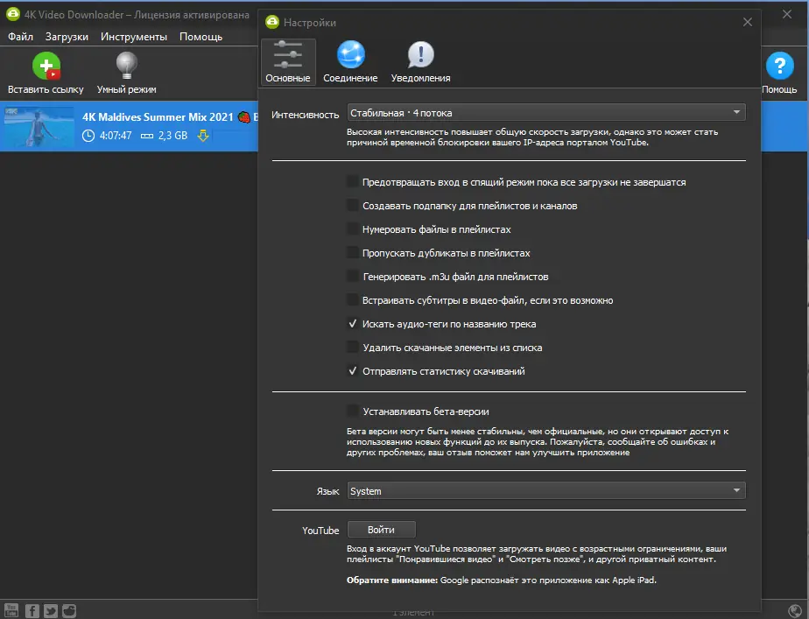
Task: Open the Help (Помощь) question mark icon
Action: click(x=779, y=66)
